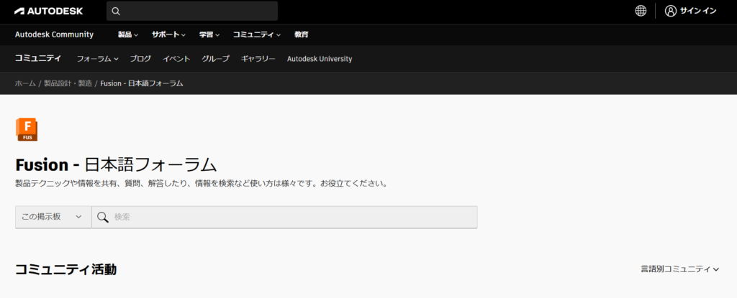Screen dimensions: 737x298
Task: Open the イベント page
Action: (176, 59)
